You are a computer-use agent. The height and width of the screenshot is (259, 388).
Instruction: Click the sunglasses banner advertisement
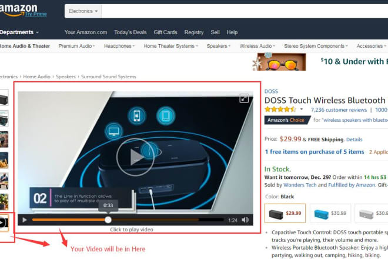[x=279, y=62]
